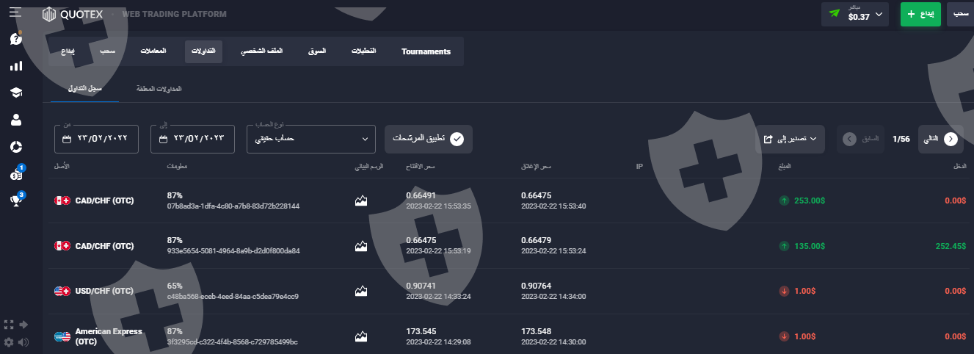The height and width of the screenshot is (354, 974).
Task: Click the CAD/CHF flag icon for trade 07b8ad3a
Action: click(x=62, y=201)
